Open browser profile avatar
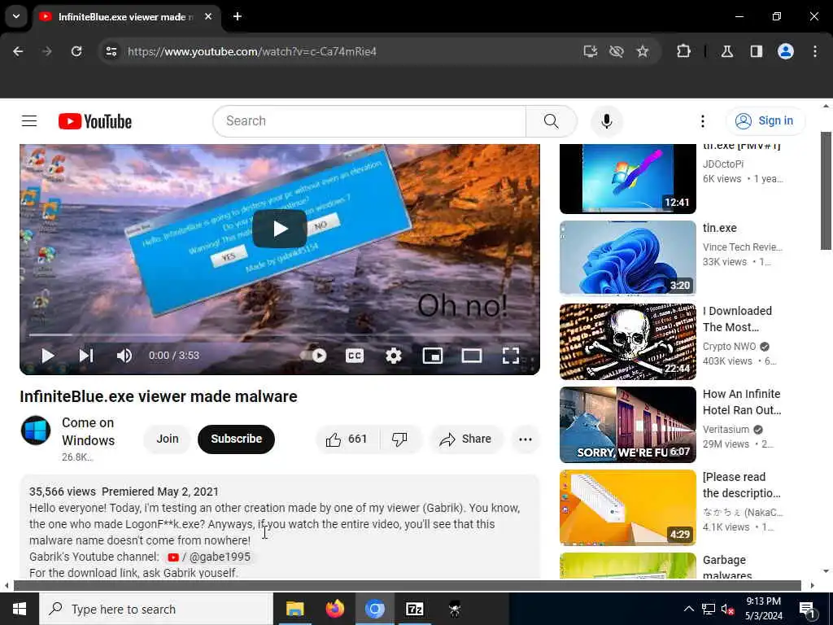This screenshot has width=833, height=625. point(785,51)
